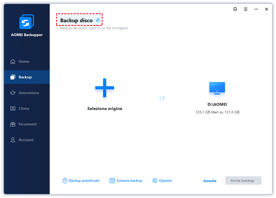276x198 pixels.
Task: Edit the backup task name pencil icon
Action: pyautogui.click(x=98, y=20)
